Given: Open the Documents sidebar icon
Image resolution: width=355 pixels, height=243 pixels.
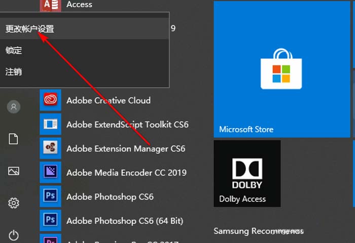Looking at the screenshot, I should pyautogui.click(x=14, y=139).
